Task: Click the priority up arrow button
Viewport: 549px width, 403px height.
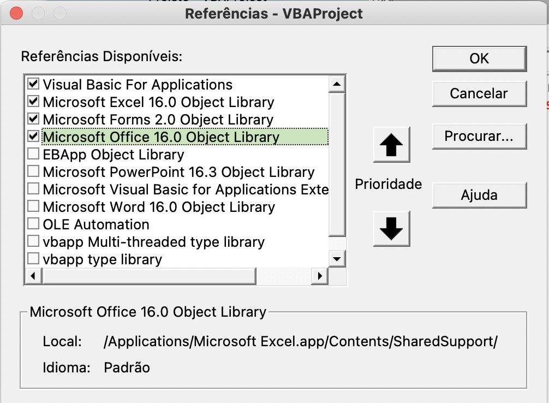Action: click(x=391, y=145)
